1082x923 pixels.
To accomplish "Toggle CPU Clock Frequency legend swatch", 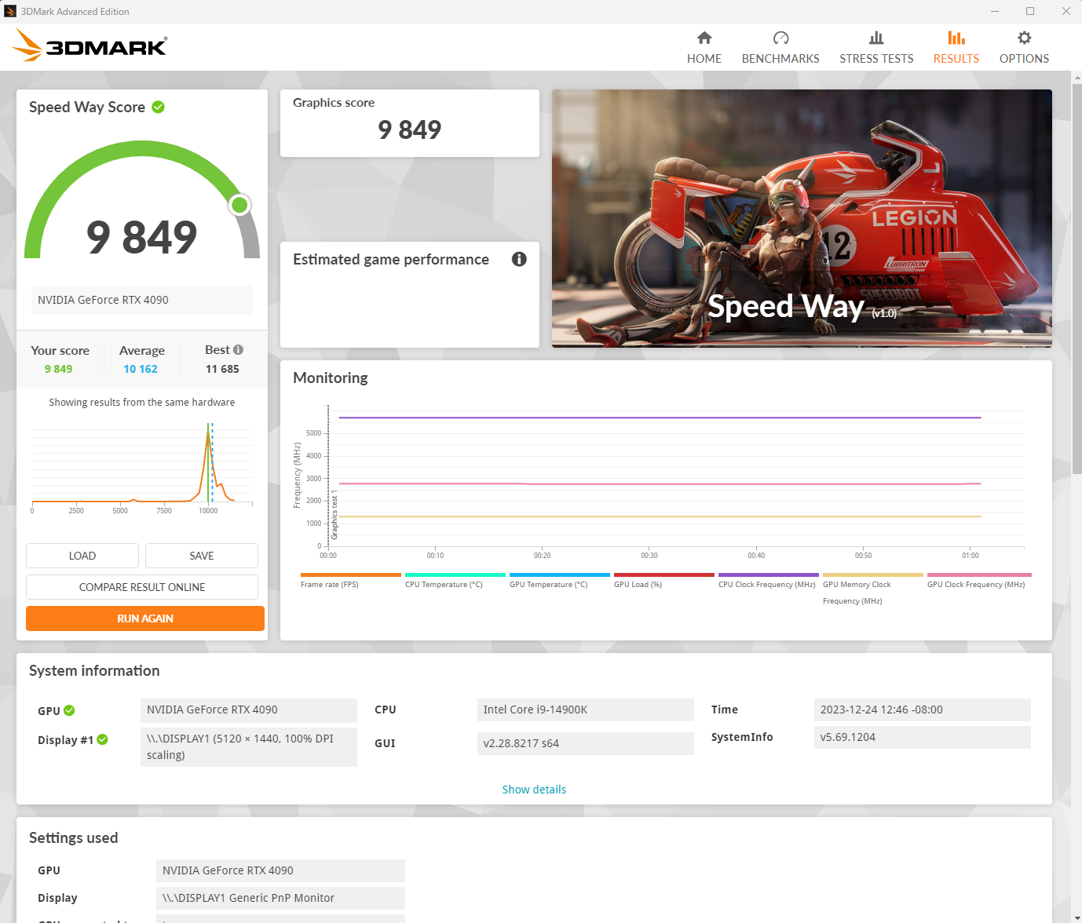I will [x=769, y=575].
